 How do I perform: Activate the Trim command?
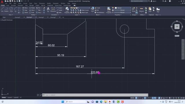pos(38,8)
